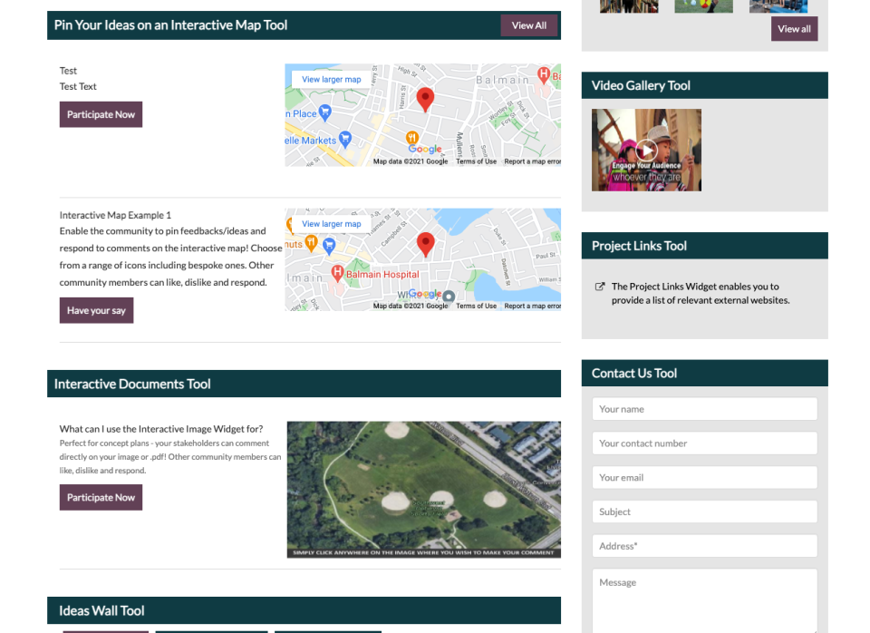Click the aerial image in Interactive Documents Tool
870x633 pixels.
pos(423,489)
